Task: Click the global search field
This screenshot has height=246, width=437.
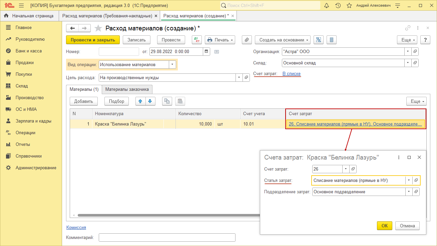Action: [x=270, y=6]
